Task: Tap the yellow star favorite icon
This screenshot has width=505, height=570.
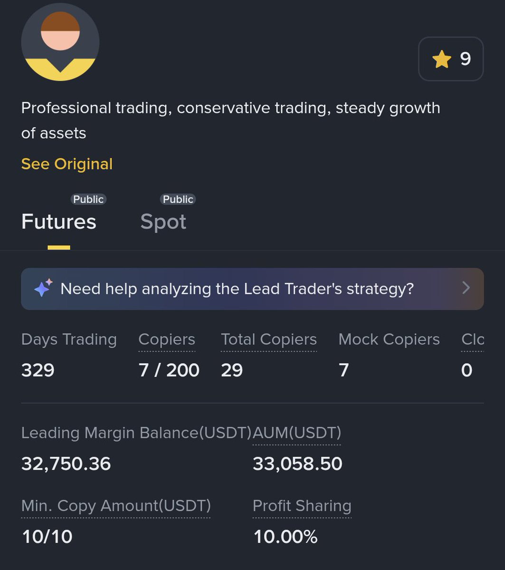Action: (x=441, y=59)
